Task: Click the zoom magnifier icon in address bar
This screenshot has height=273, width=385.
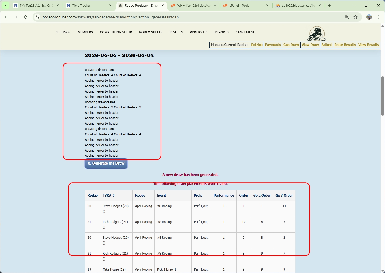Action: pos(347,17)
